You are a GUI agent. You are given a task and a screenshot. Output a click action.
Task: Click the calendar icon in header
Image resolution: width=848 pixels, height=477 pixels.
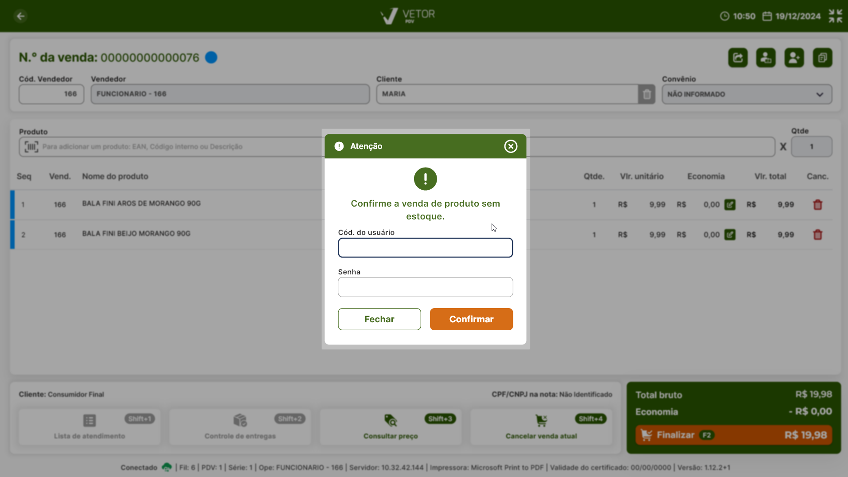(x=767, y=16)
